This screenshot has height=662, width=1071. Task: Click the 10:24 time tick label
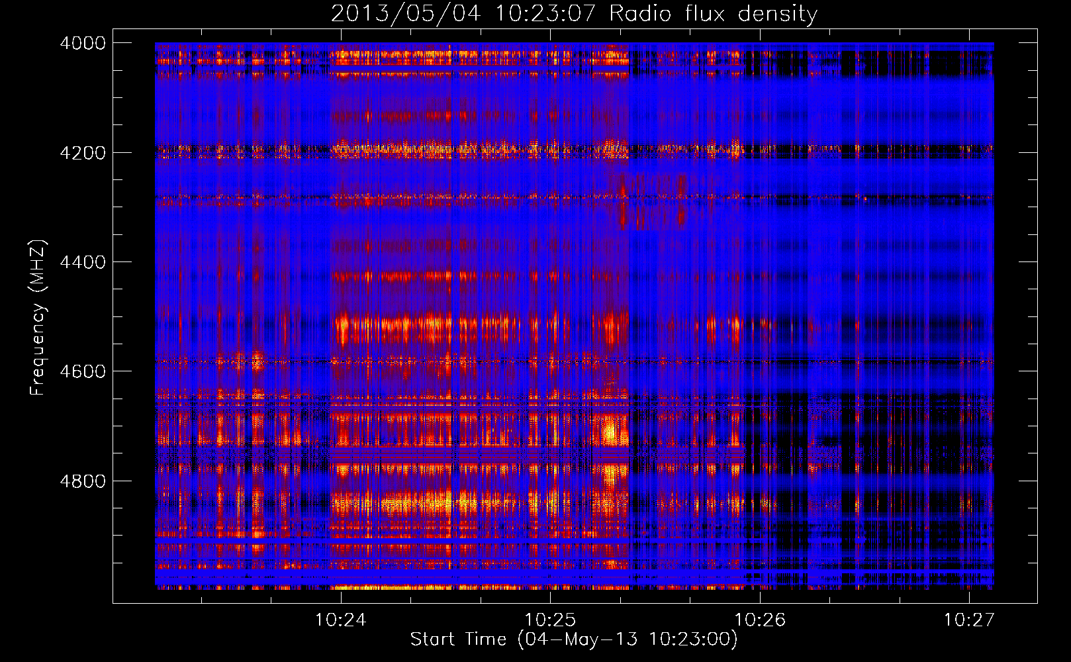[x=340, y=620]
